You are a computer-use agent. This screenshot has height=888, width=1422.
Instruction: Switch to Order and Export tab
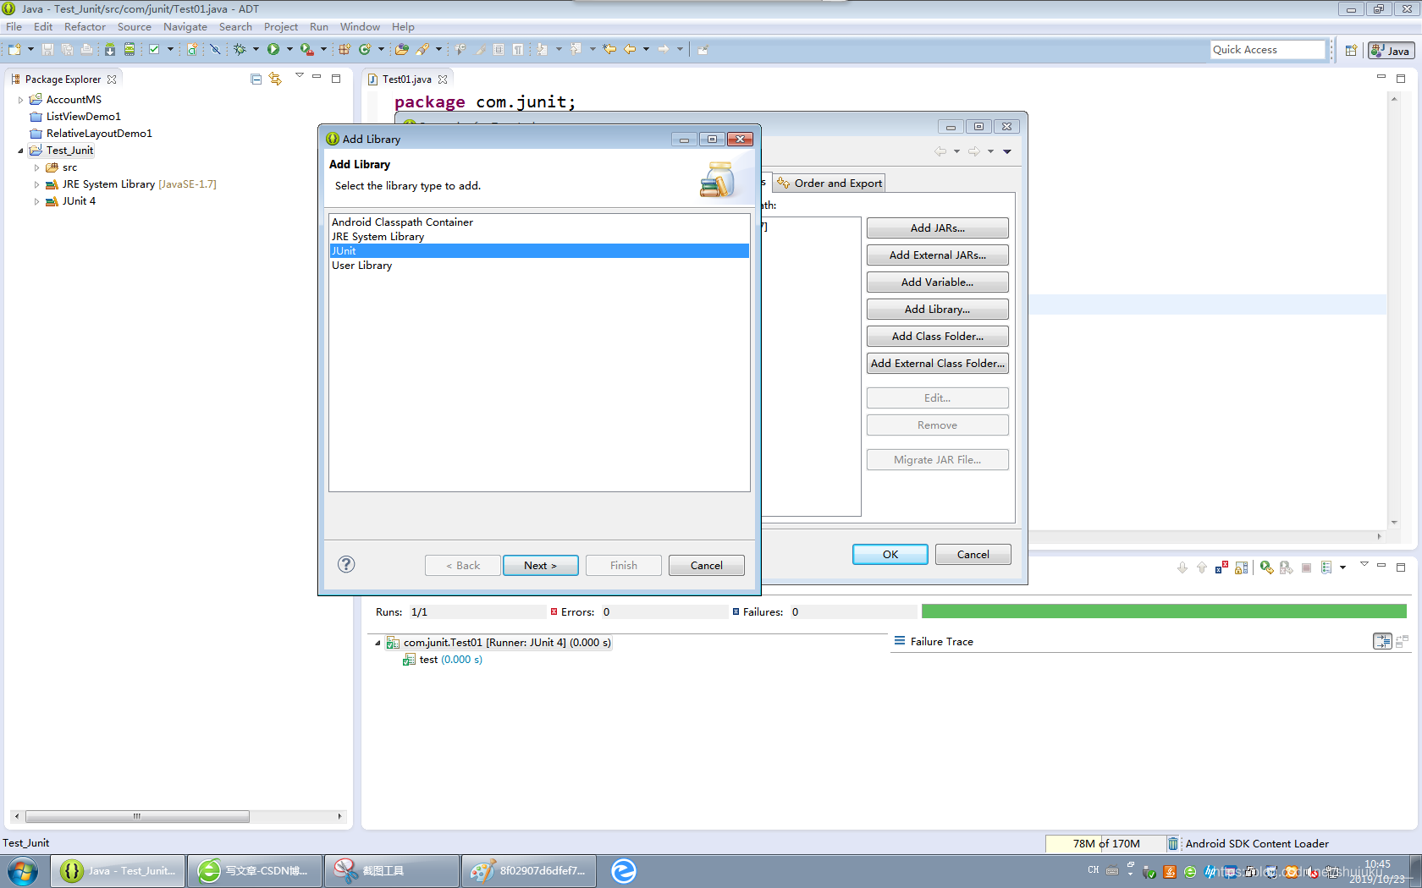(829, 183)
